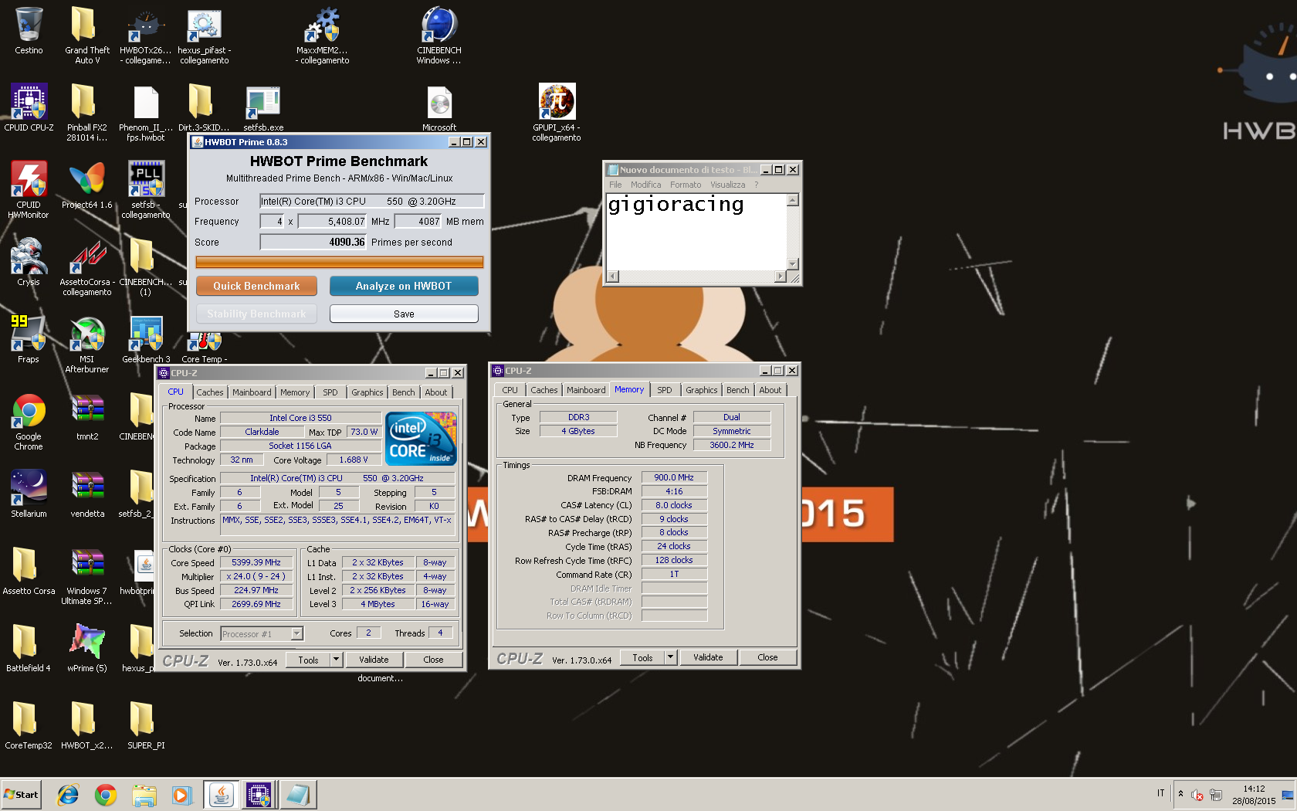Click Close in right CPU-Z window

click(767, 657)
